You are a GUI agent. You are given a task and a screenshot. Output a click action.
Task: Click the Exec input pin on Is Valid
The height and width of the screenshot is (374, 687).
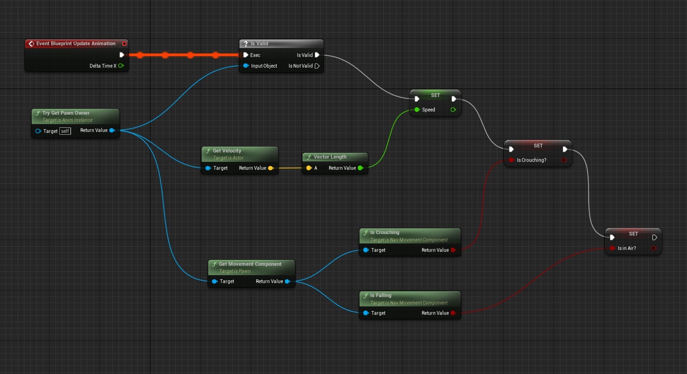click(x=246, y=55)
